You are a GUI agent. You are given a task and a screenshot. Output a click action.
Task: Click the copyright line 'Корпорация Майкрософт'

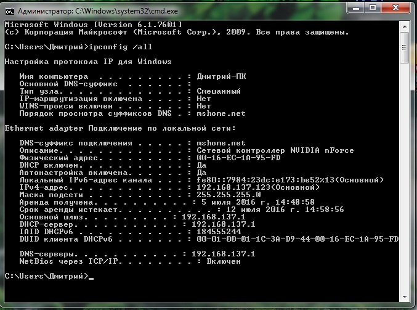click(x=76, y=32)
